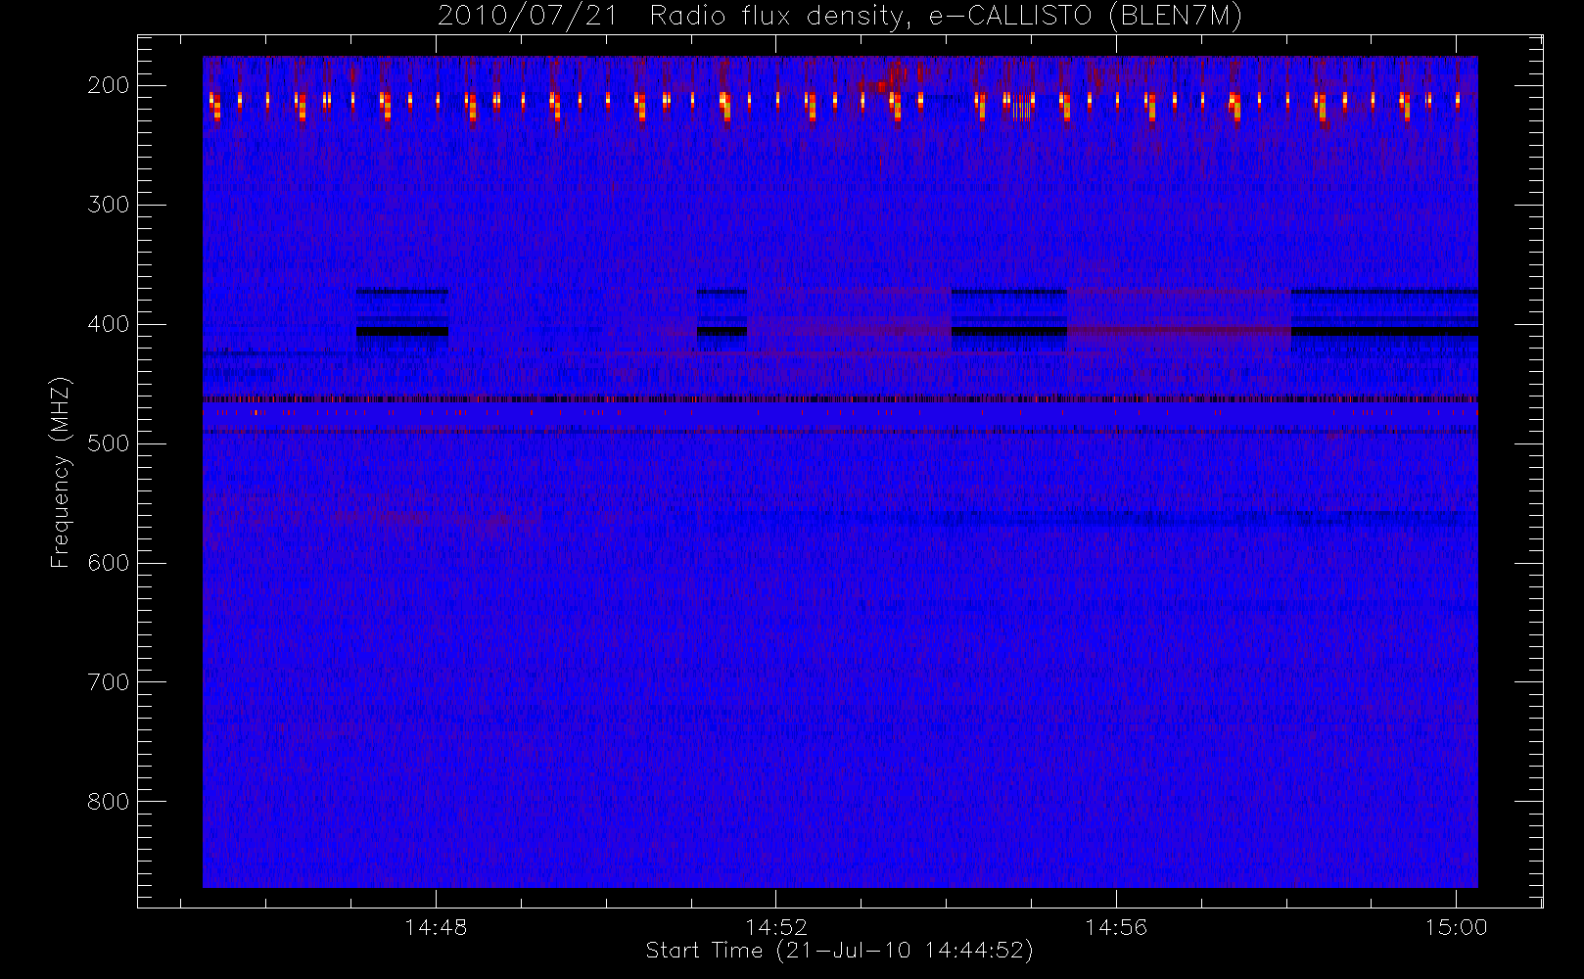1584x979 pixels.
Task: Click the 300 frequency tick label
Action: [109, 205]
